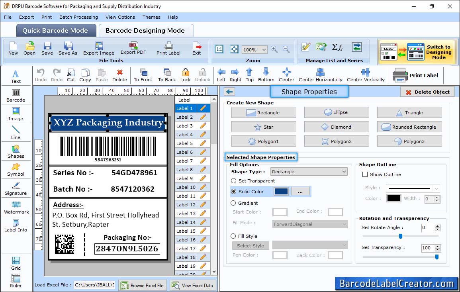This screenshot has height=292, width=460.
Task: Toggle the Grid display
Action: (x=16, y=263)
